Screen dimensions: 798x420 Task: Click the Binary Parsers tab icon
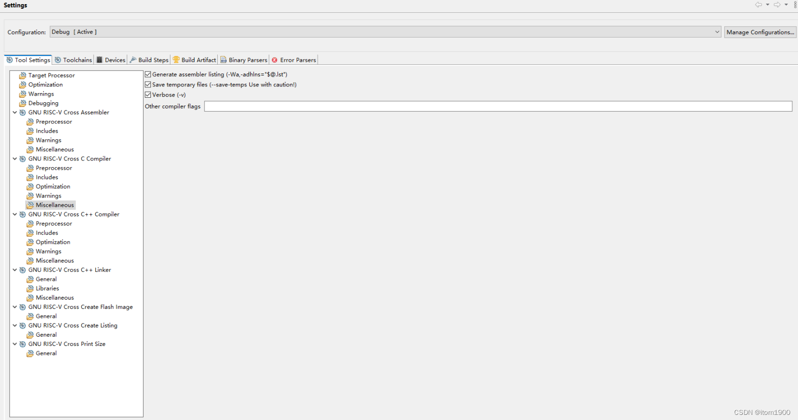pyautogui.click(x=223, y=60)
